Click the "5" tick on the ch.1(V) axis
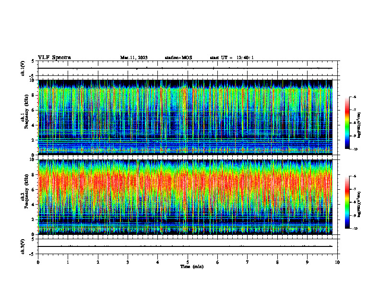The image size is (380, 294). [33, 61]
